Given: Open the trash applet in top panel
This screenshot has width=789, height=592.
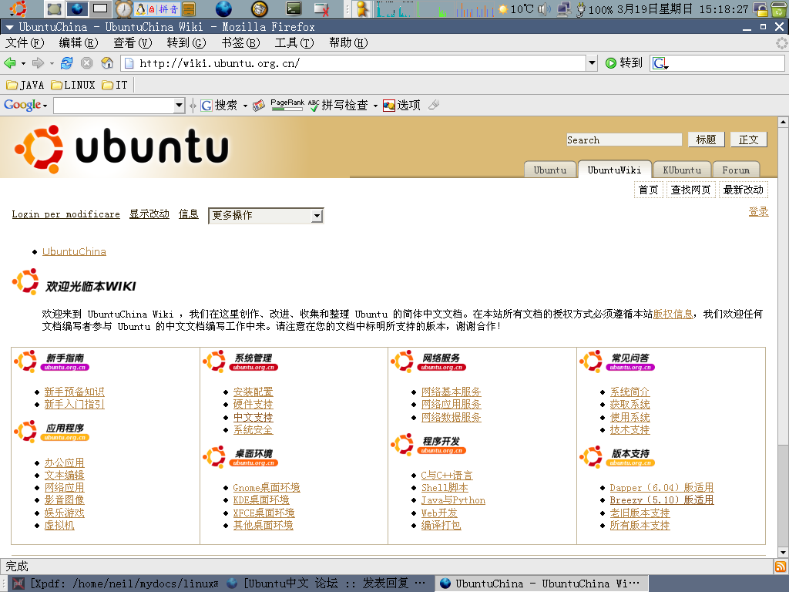Looking at the screenshot, I should click(x=779, y=8).
